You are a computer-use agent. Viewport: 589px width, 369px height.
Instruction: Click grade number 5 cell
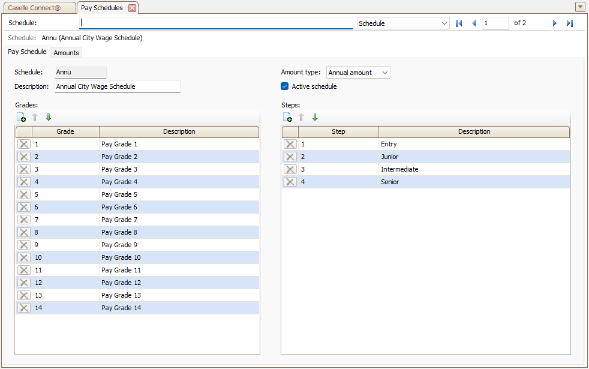(65, 194)
